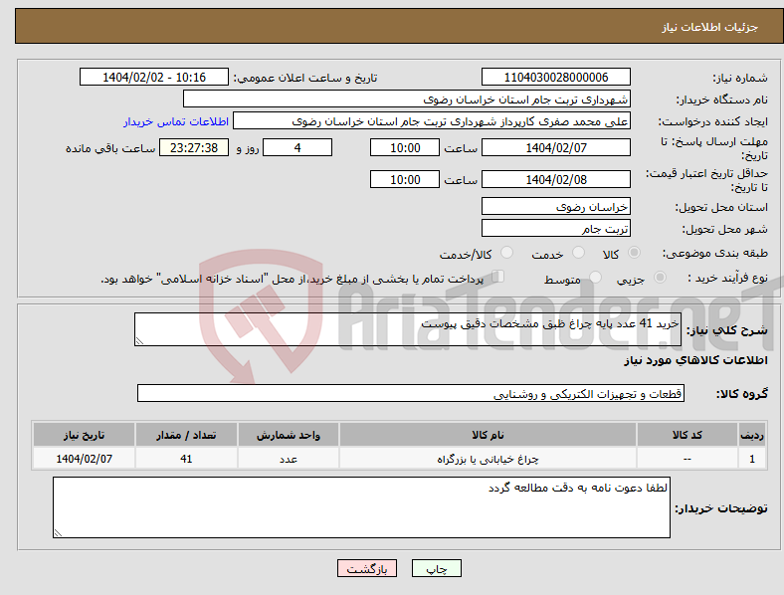Select the کالا/خدمت radio button
The height and width of the screenshot is (595, 784).
click(x=507, y=253)
